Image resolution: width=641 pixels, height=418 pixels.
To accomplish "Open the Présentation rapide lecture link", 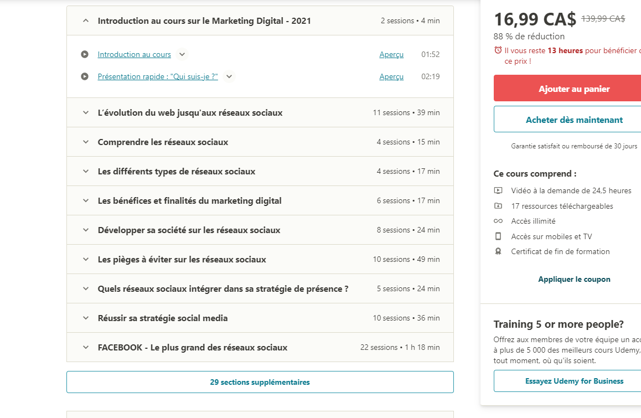I will pyautogui.click(x=158, y=76).
